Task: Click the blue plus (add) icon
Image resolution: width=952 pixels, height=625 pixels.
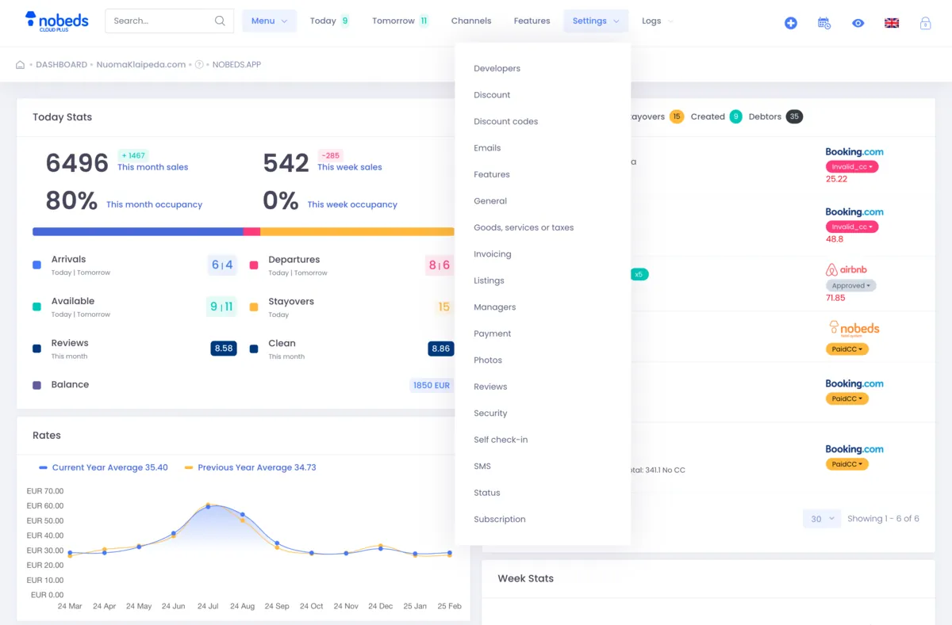Action: 790,23
